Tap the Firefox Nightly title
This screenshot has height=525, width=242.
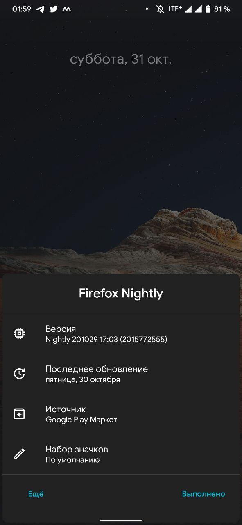[x=121, y=293]
